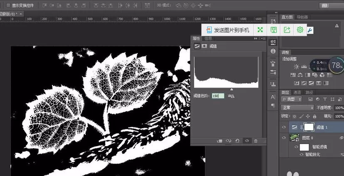Click the clip to layer icon in properties

tap(220, 141)
